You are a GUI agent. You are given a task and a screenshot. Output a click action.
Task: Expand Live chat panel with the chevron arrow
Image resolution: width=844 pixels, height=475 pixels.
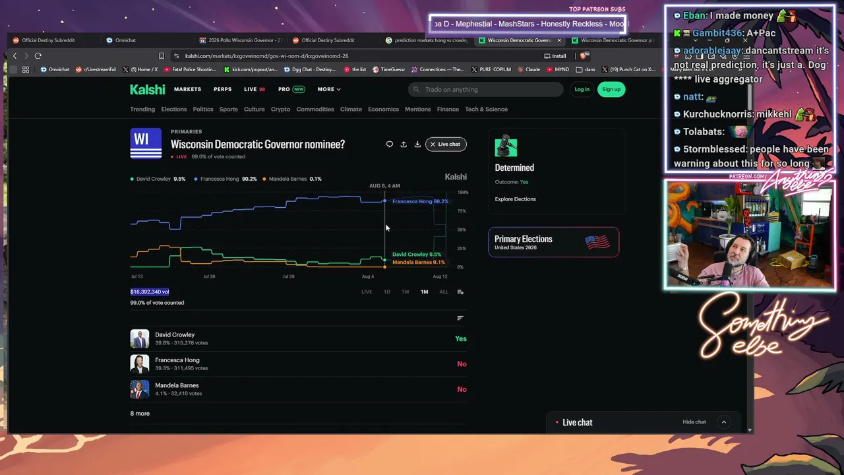[723, 422]
